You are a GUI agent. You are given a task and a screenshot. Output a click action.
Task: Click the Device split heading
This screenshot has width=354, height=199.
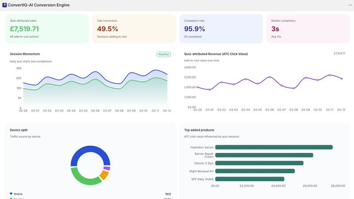coord(19,130)
